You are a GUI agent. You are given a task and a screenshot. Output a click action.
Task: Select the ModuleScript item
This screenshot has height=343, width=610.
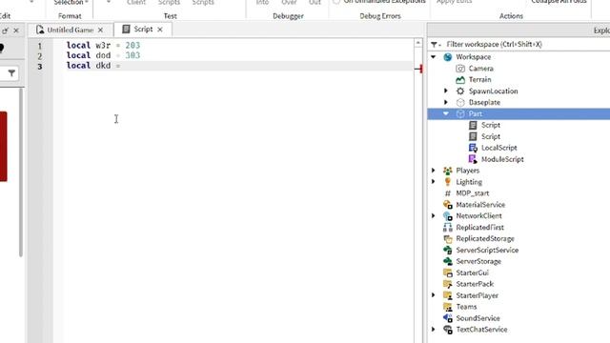pyautogui.click(x=502, y=159)
